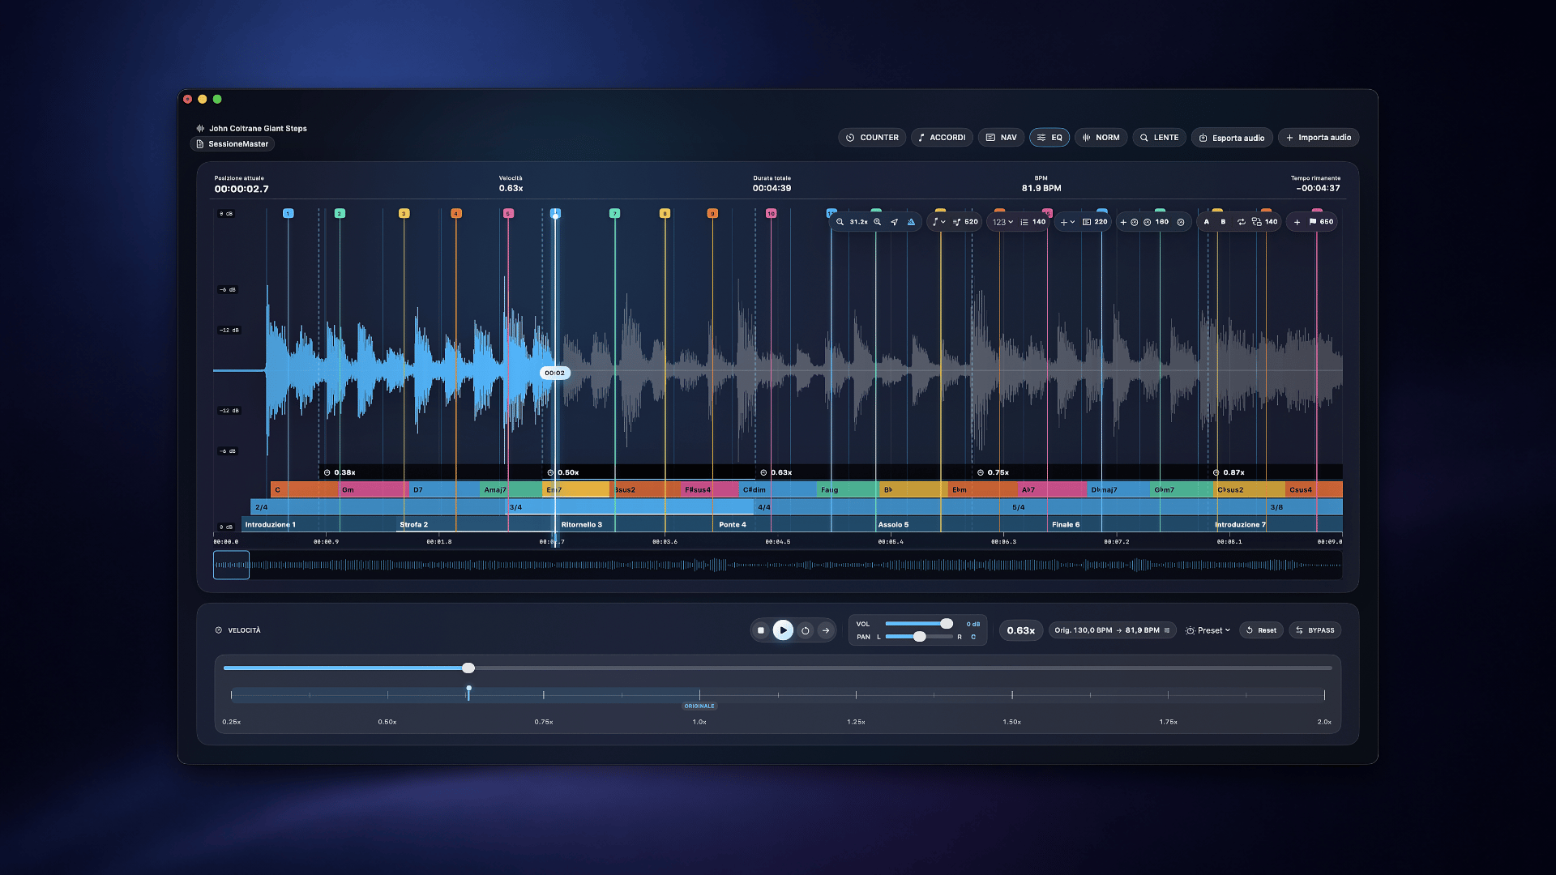Screen dimensions: 1556x875
Task: Select the Amaj7 chord block
Action: tap(511, 490)
